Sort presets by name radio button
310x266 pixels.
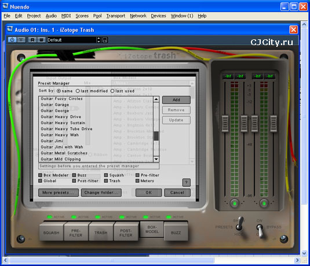click(59, 91)
